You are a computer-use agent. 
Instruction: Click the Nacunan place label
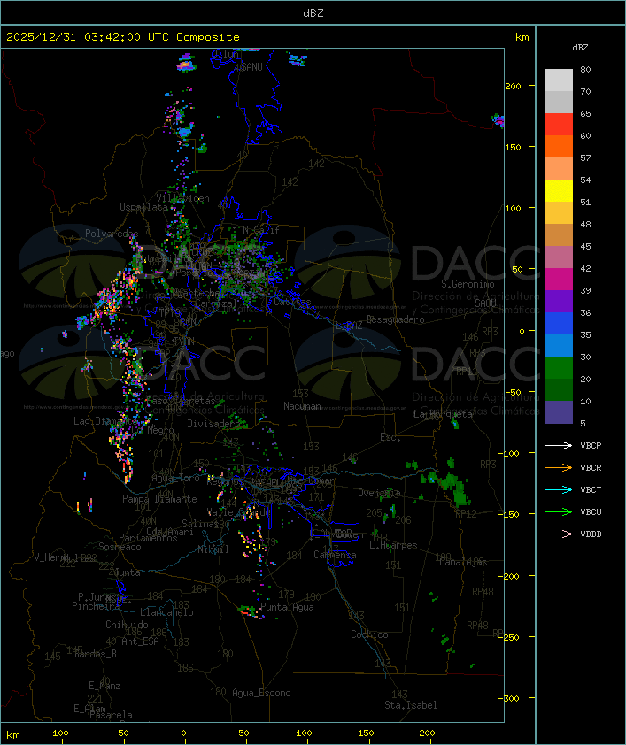click(x=302, y=406)
